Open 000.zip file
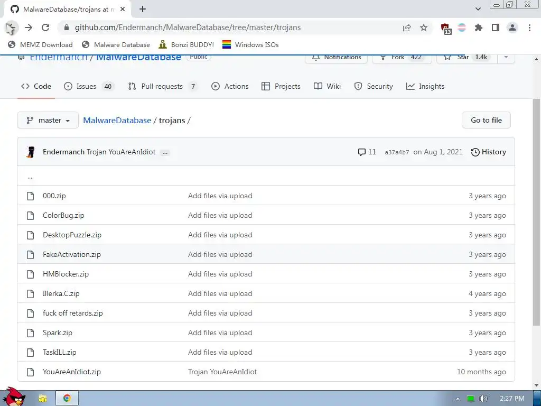 coord(54,196)
